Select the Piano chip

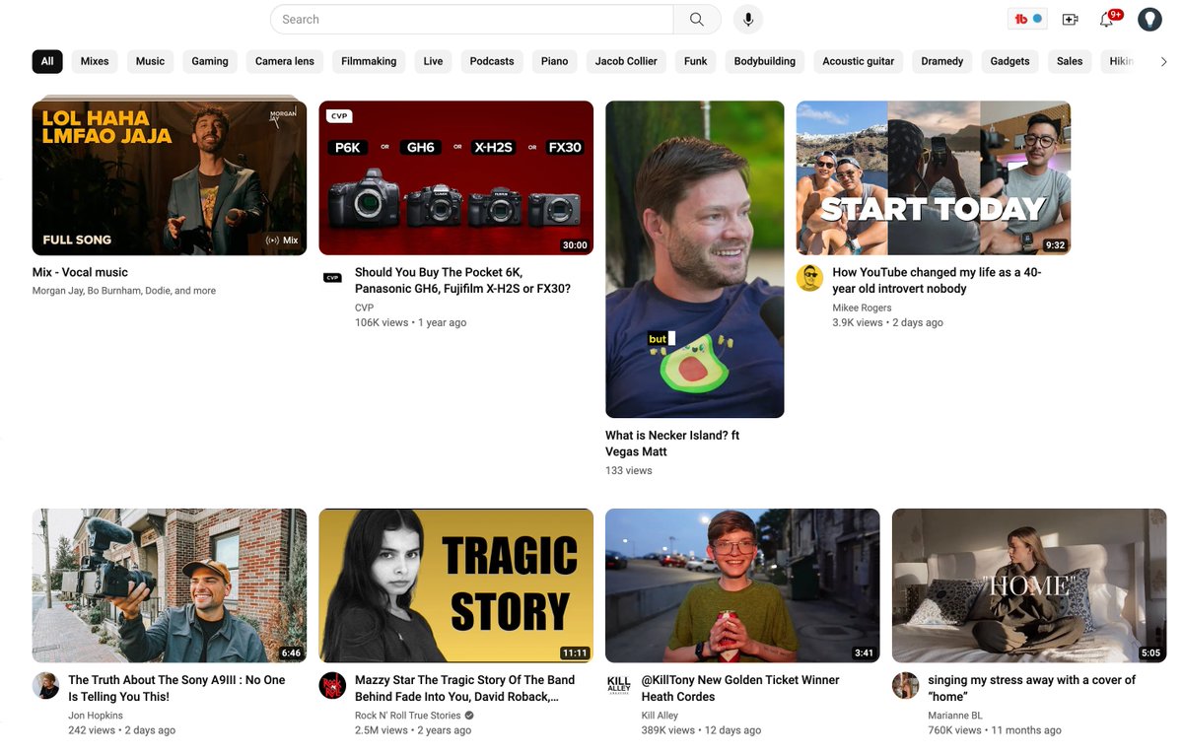[555, 61]
